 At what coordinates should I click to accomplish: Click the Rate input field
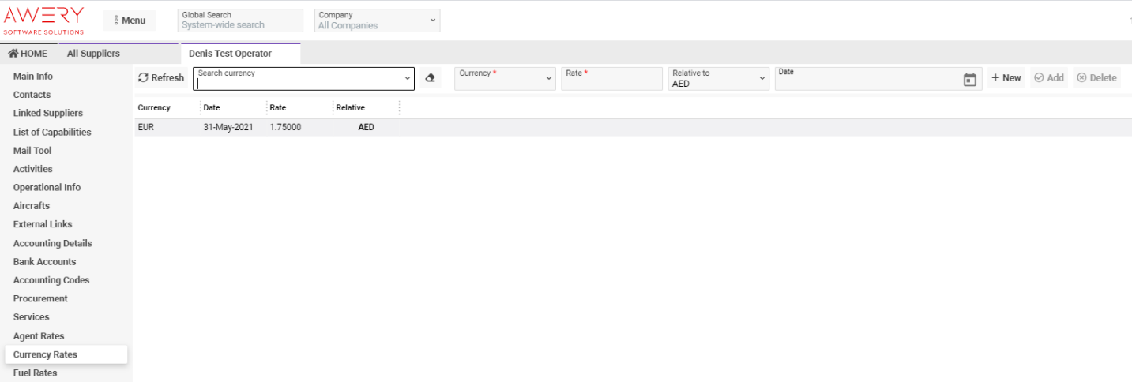[x=611, y=78]
